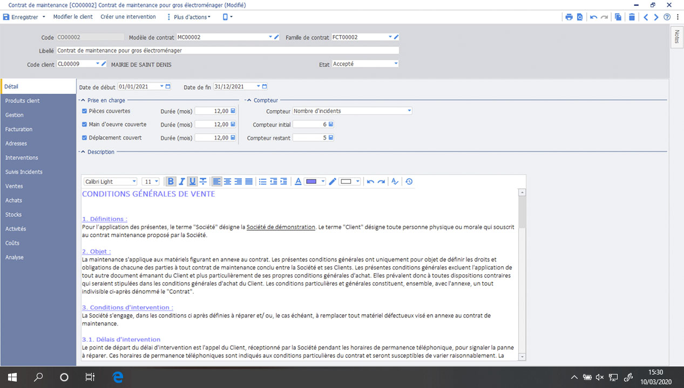This screenshot has width=684, height=388.
Task: Open Calibri Light font dropdown
Action: [134, 182]
